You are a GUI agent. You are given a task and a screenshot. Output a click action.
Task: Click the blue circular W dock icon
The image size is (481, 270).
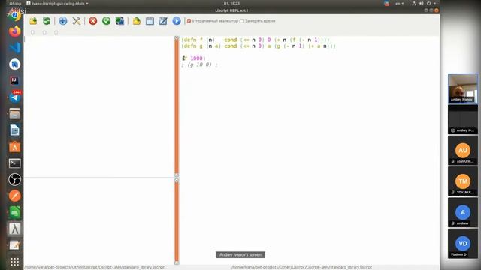coord(14,64)
